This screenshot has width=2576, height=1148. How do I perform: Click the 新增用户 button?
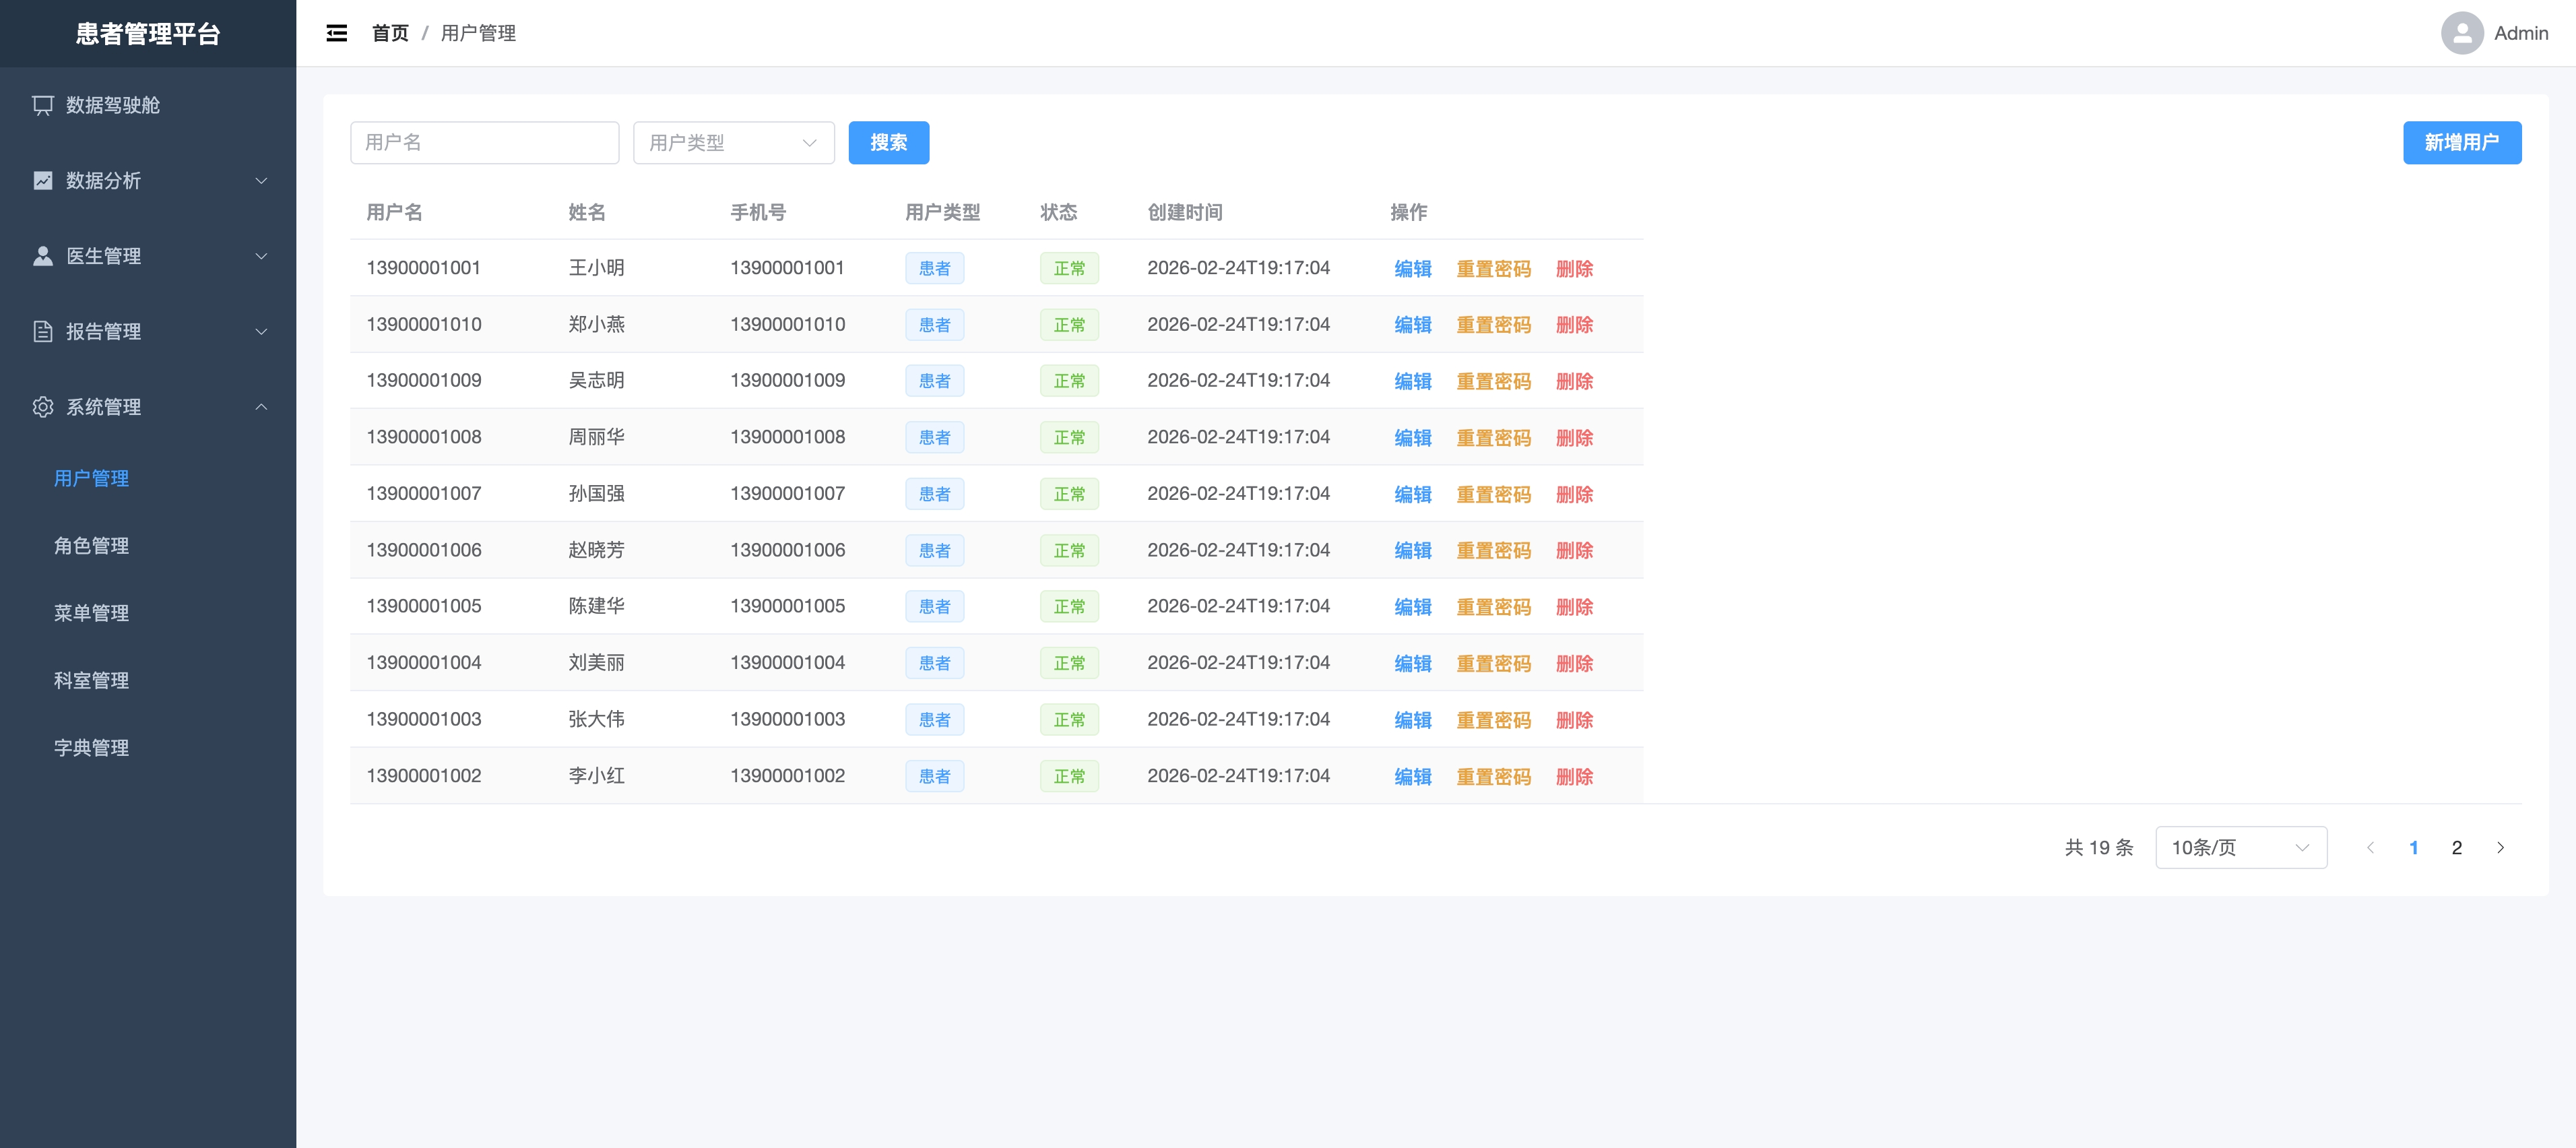click(x=2461, y=143)
